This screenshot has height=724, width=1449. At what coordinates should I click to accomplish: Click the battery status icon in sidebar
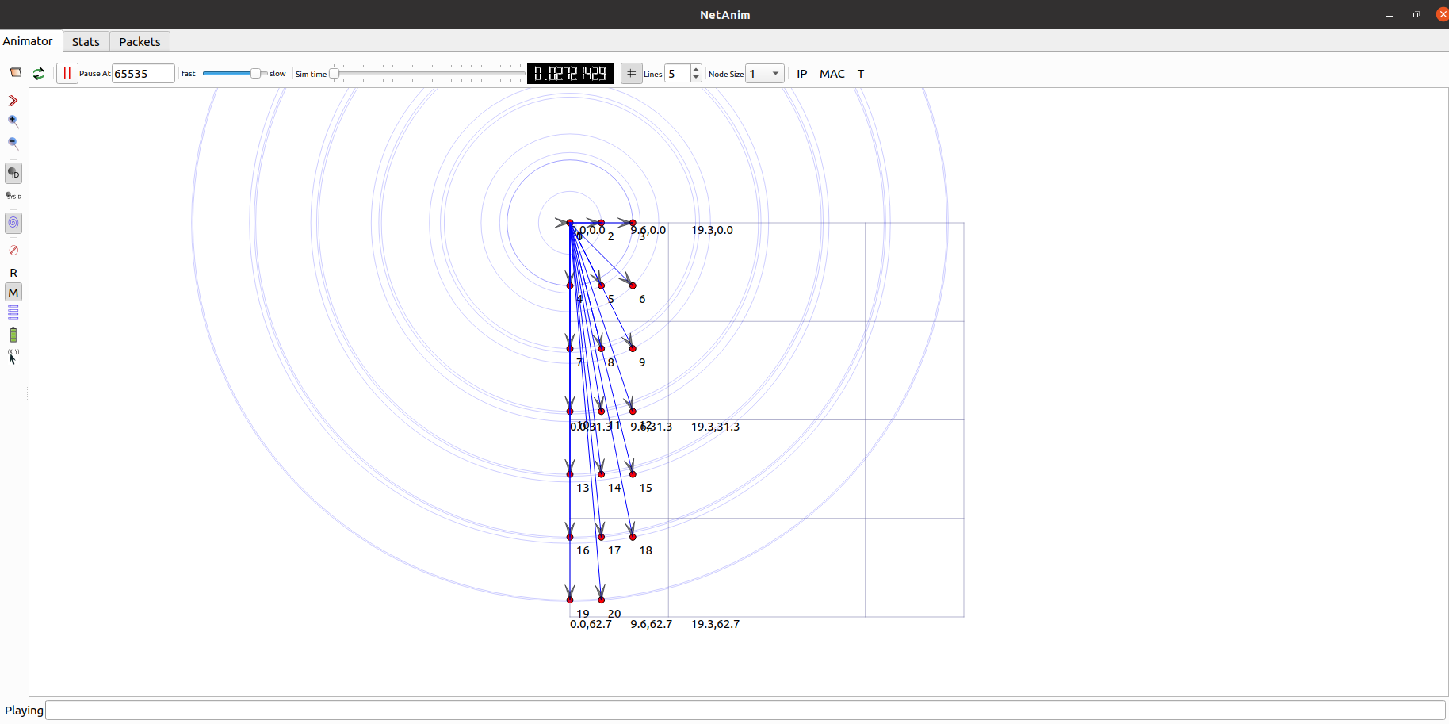[x=13, y=334]
